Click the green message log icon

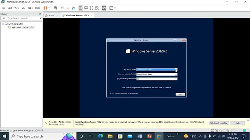[x=244, y=130]
